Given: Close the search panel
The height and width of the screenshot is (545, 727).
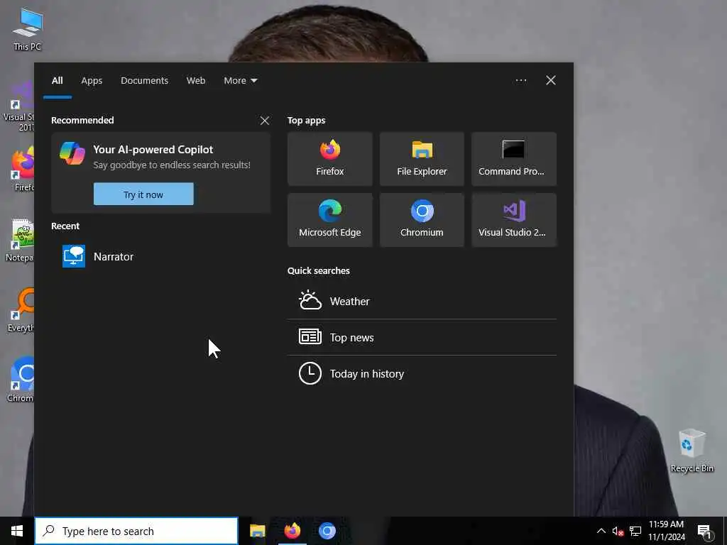Looking at the screenshot, I should (x=551, y=80).
